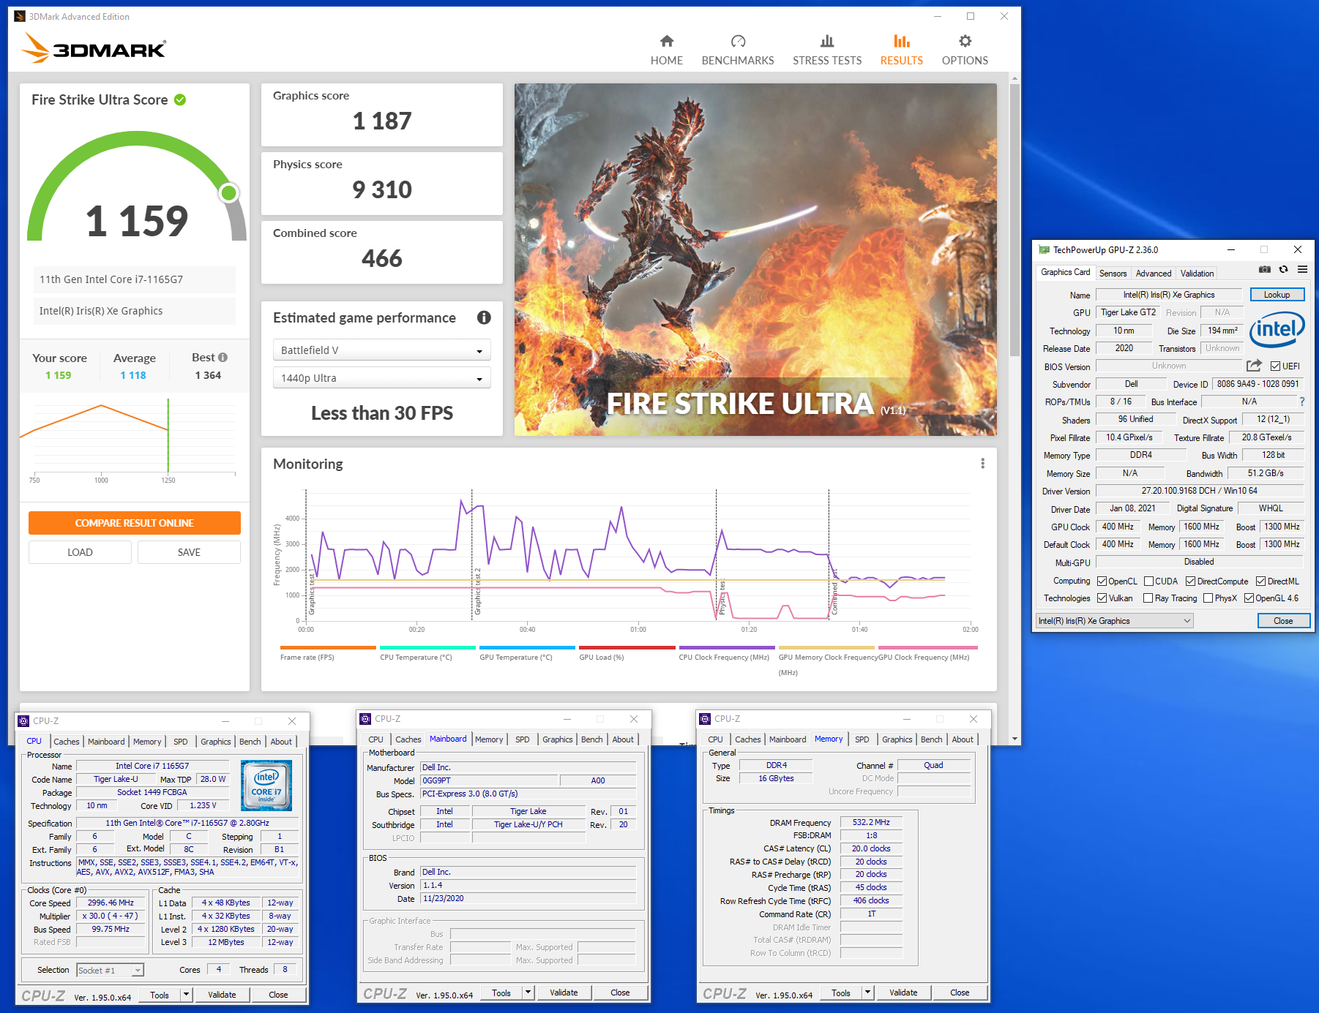Open the OPTIONS gear icon
The width and height of the screenshot is (1319, 1013).
965,42
